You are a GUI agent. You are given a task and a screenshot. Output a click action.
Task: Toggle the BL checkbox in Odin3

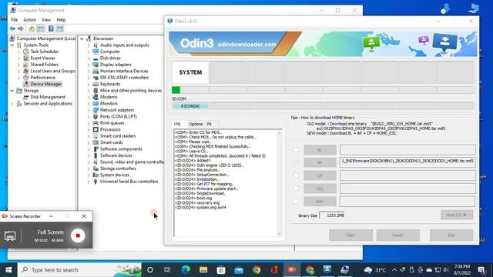296,150
